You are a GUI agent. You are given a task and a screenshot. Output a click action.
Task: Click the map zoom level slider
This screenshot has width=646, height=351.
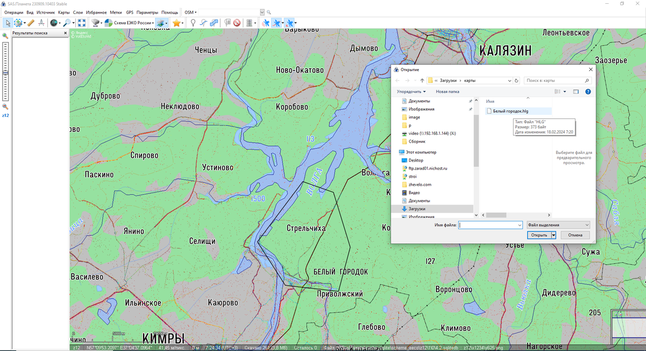[5, 72]
